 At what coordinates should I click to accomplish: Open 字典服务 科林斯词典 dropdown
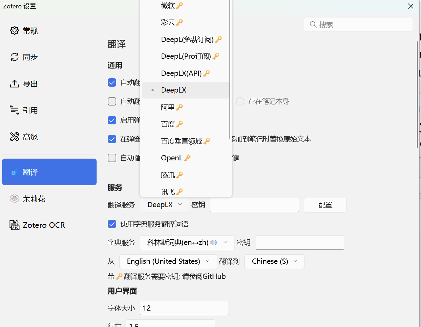(x=187, y=242)
